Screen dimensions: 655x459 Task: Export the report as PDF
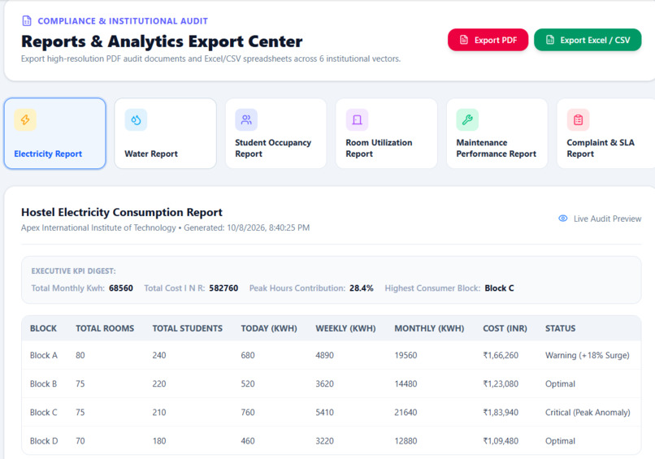coord(488,40)
